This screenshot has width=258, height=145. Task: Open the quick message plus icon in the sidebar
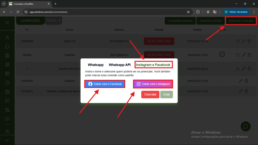[x=7, y=101]
